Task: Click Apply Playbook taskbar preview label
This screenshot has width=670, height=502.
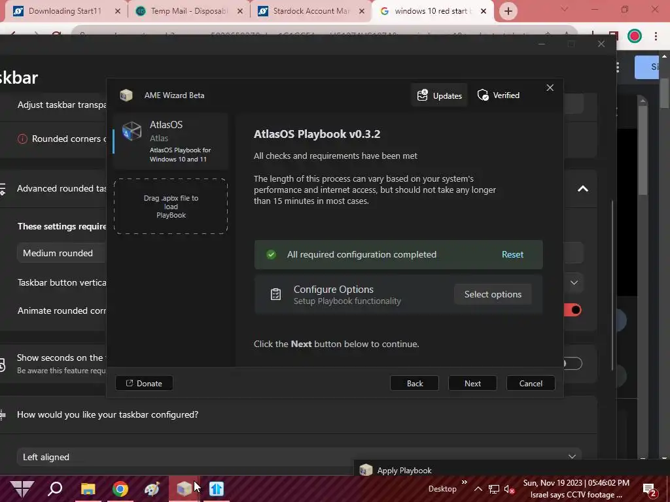Action: pos(404,471)
